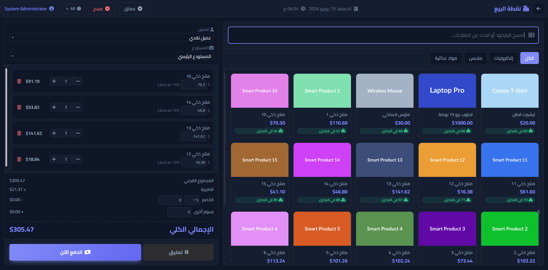Click System Administrator user name
The image size is (548, 270).
[26, 9]
